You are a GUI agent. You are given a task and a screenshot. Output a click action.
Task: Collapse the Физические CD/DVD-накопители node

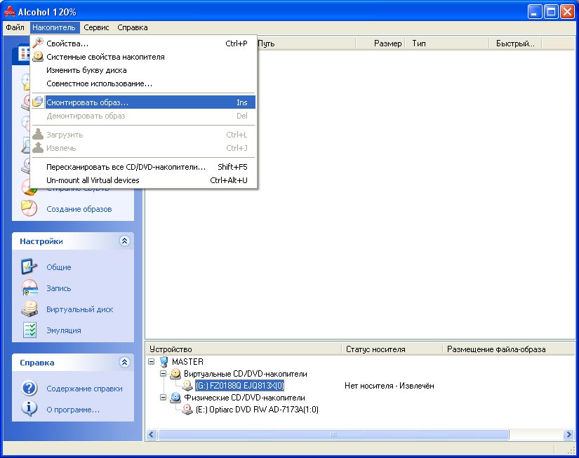[164, 397]
